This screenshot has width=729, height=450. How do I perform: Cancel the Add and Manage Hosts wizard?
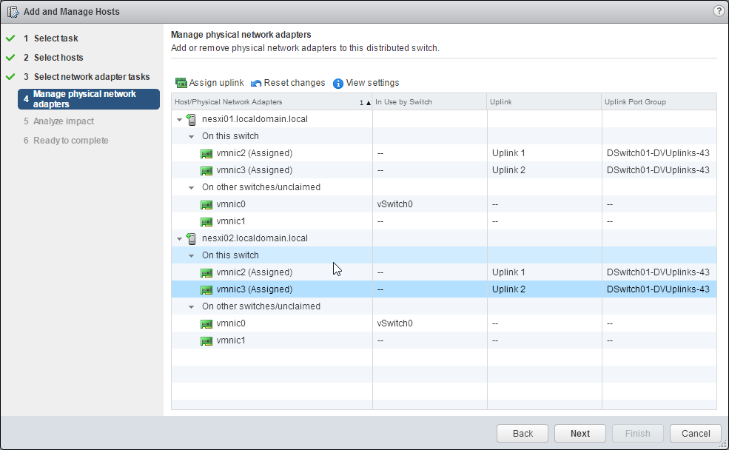point(695,434)
